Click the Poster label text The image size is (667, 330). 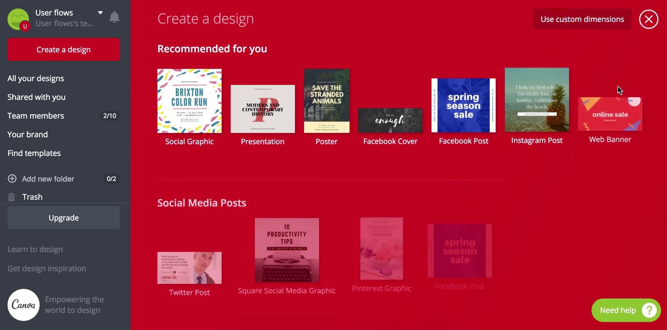[x=327, y=141]
